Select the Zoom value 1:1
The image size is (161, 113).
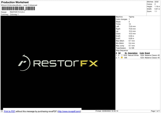pyautogui.click(x=156, y=11)
